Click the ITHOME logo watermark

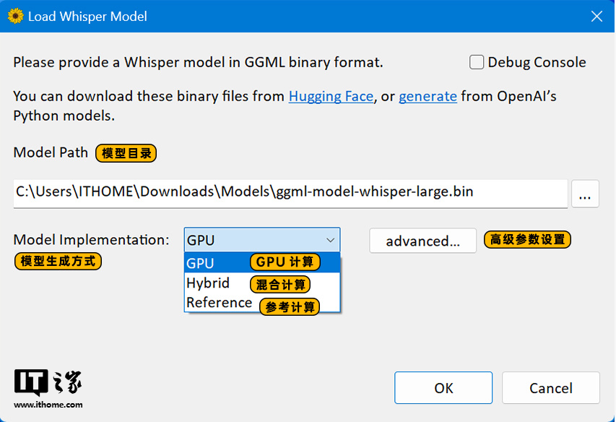[48, 383]
